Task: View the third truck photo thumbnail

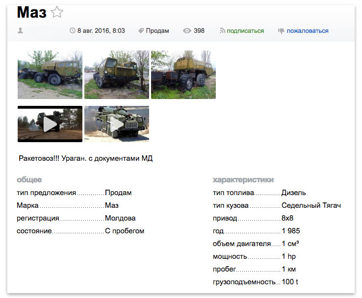Action: pos(183,74)
